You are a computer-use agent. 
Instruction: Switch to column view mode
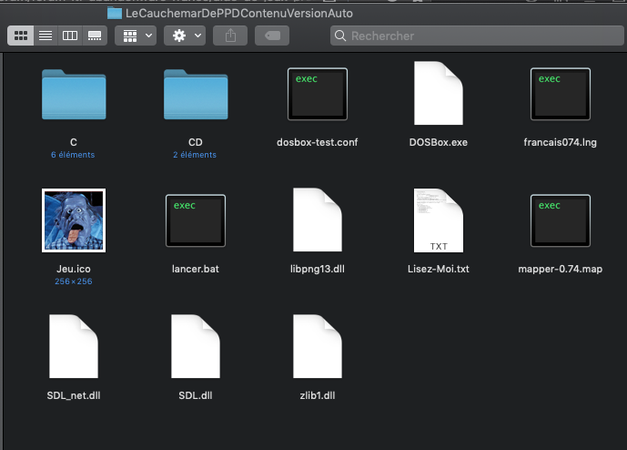pos(70,36)
